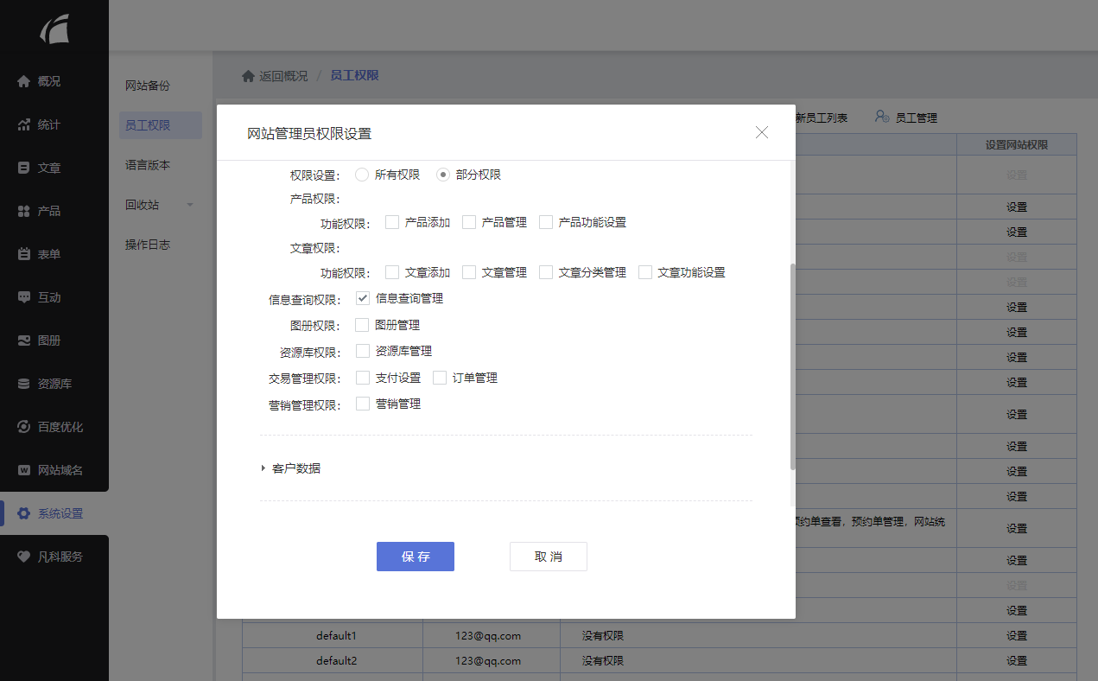Expand the 回收站 submenu arrow

(x=190, y=205)
